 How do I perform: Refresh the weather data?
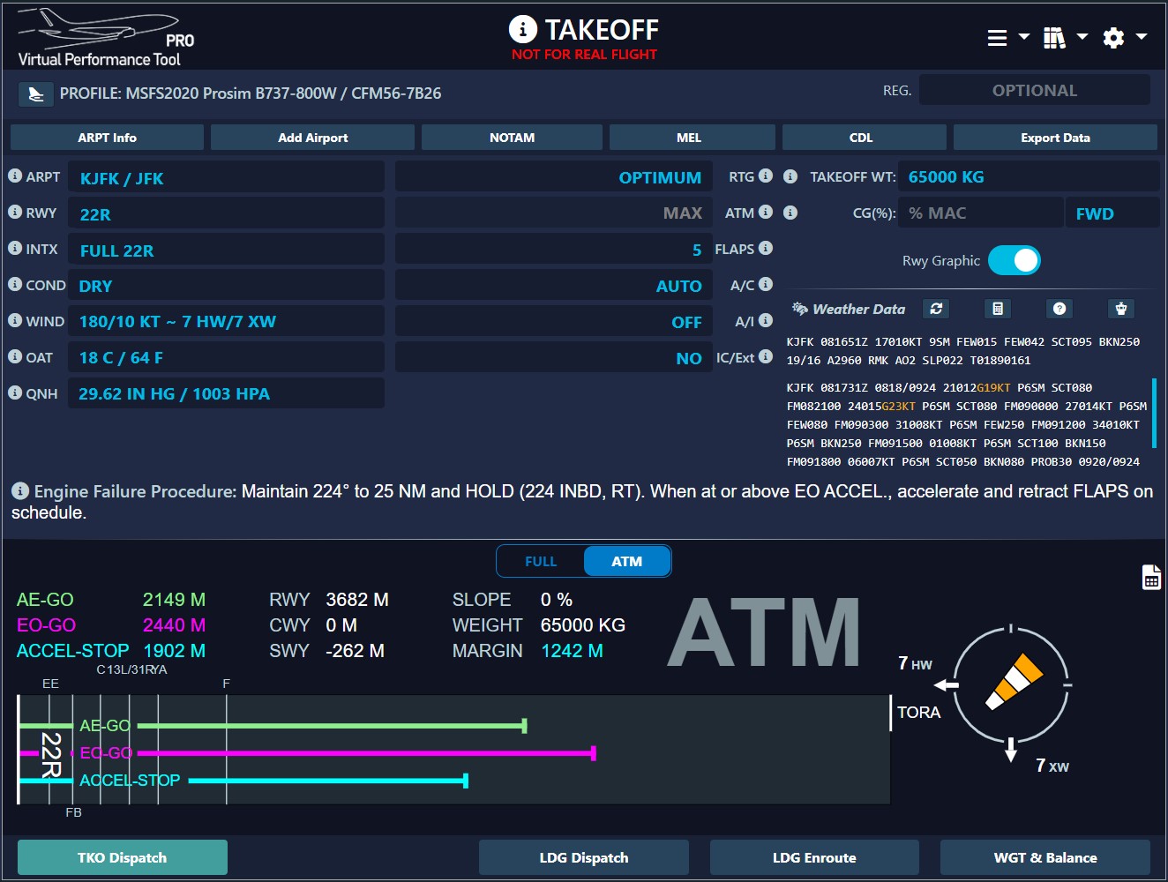pos(936,309)
